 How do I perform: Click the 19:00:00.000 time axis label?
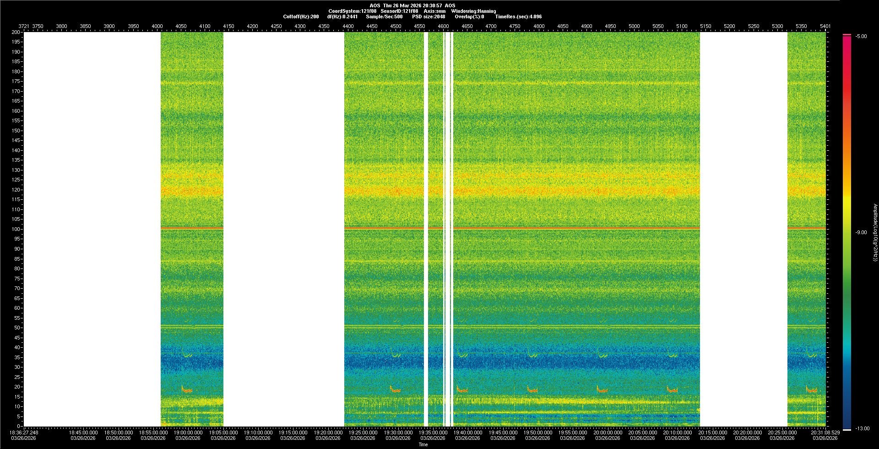pos(188,433)
